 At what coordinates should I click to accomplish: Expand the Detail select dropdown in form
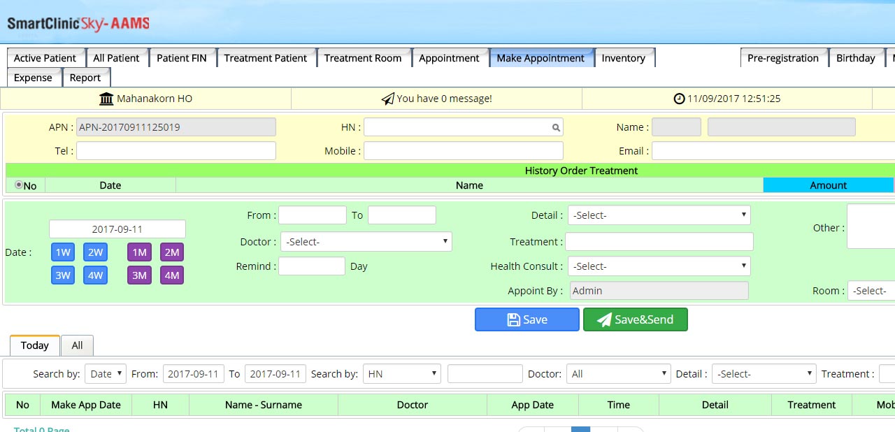coord(659,215)
